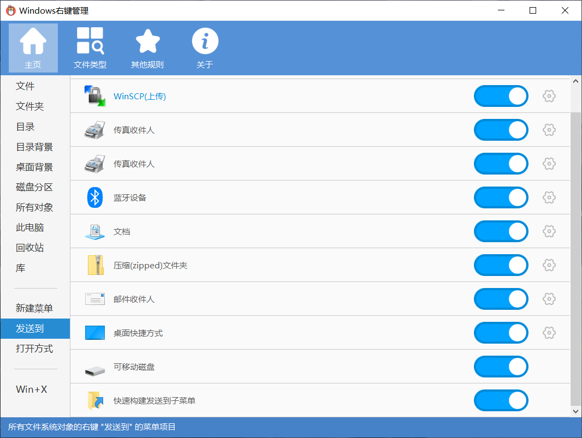Open the 主页 home toolbar button
The width and height of the screenshot is (582, 438).
click(x=33, y=48)
